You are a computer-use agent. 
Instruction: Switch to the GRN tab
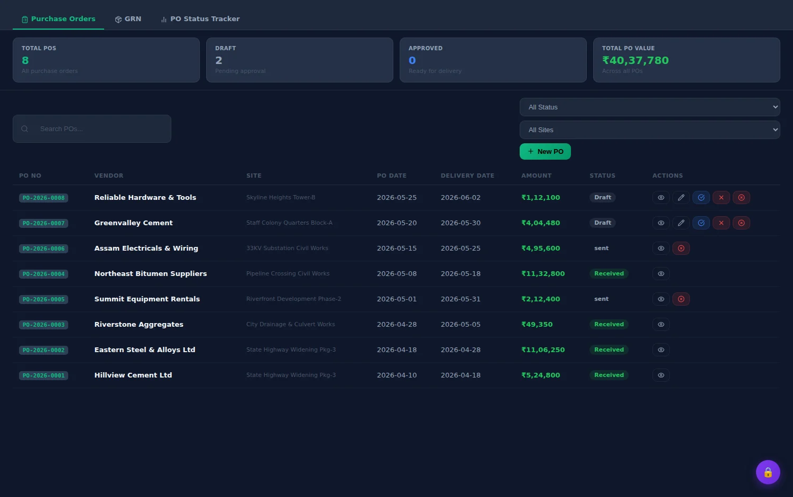pyautogui.click(x=128, y=19)
